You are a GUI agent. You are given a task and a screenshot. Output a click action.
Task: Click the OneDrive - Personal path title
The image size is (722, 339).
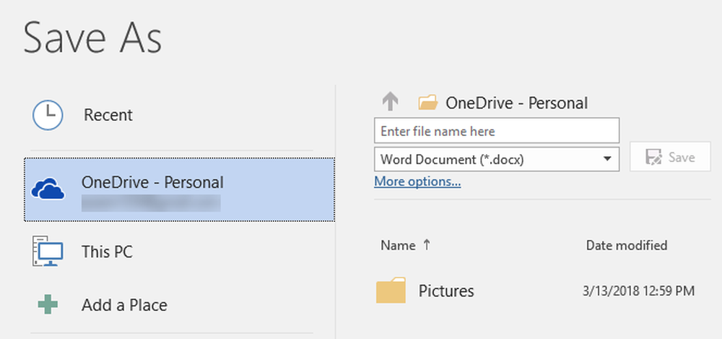(x=517, y=103)
